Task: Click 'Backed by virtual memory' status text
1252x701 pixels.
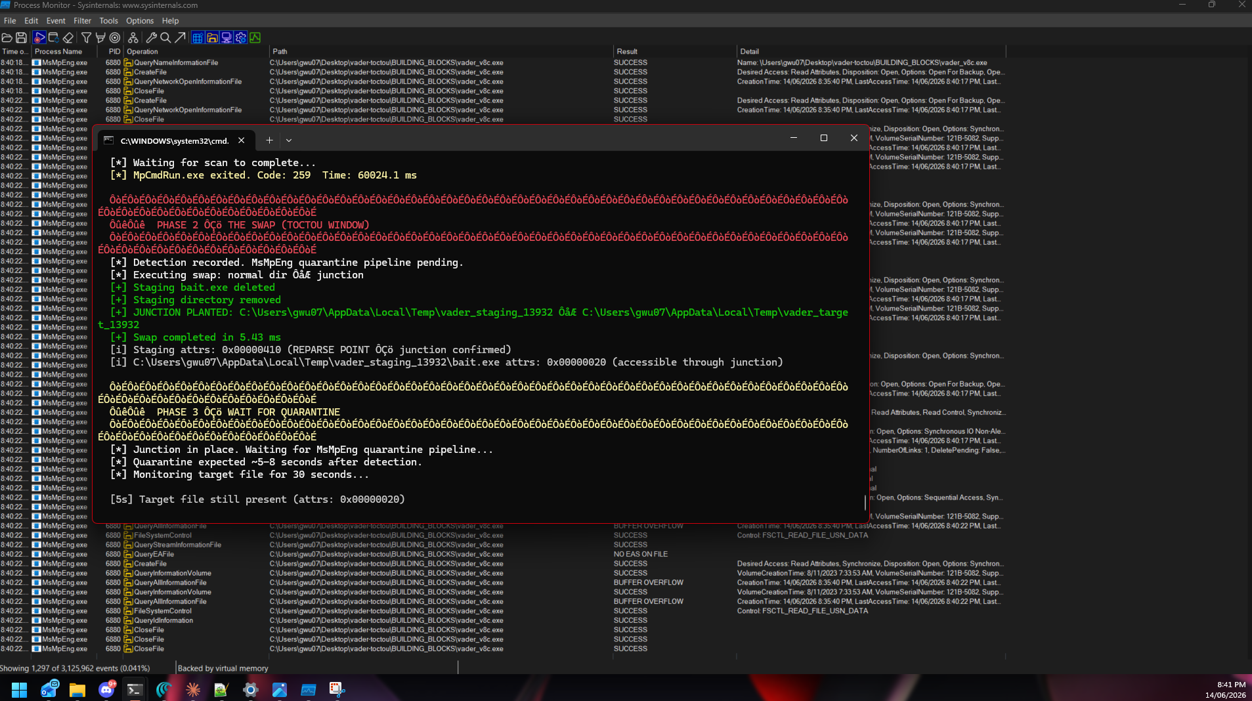Action: pos(223,668)
